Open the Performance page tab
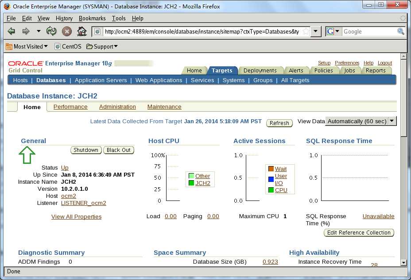The image size is (411, 280). point(70,107)
